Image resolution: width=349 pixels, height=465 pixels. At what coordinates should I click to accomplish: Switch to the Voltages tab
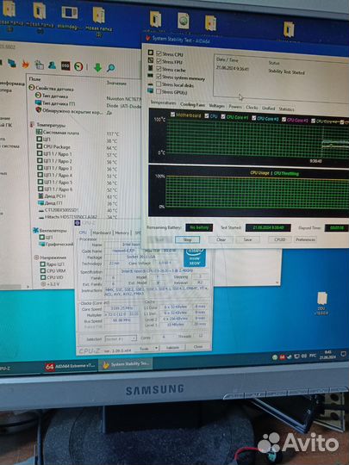tap(216, 106)
